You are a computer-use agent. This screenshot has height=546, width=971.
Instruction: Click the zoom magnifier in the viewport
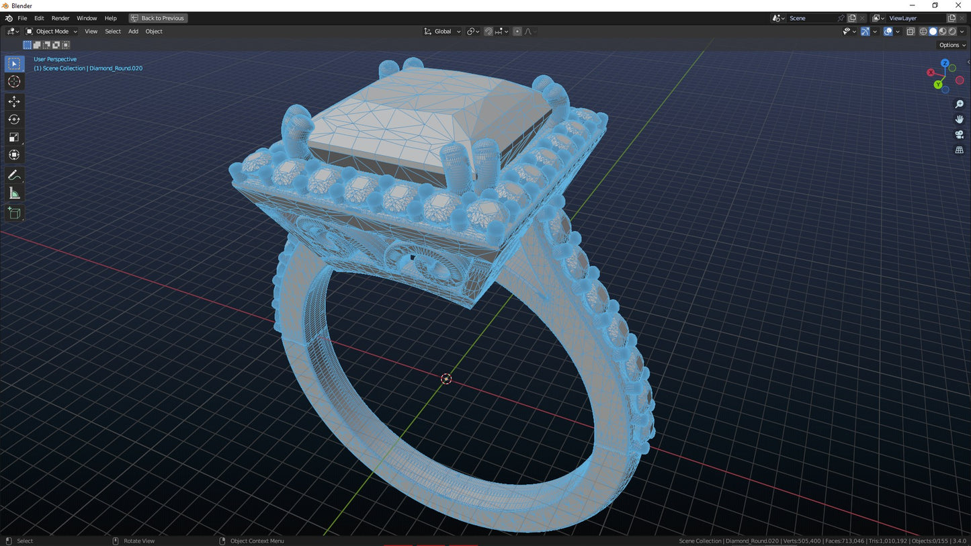(x=959, y=104)
